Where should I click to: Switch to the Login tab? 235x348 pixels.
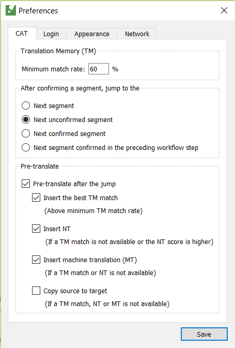coord(51,34)
